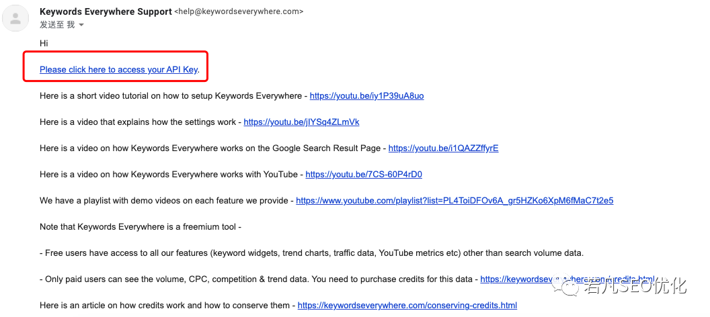Expand recipient details arrow next to 发送至 我
Screen dimensions: 710x317
[x=81, y=26]
